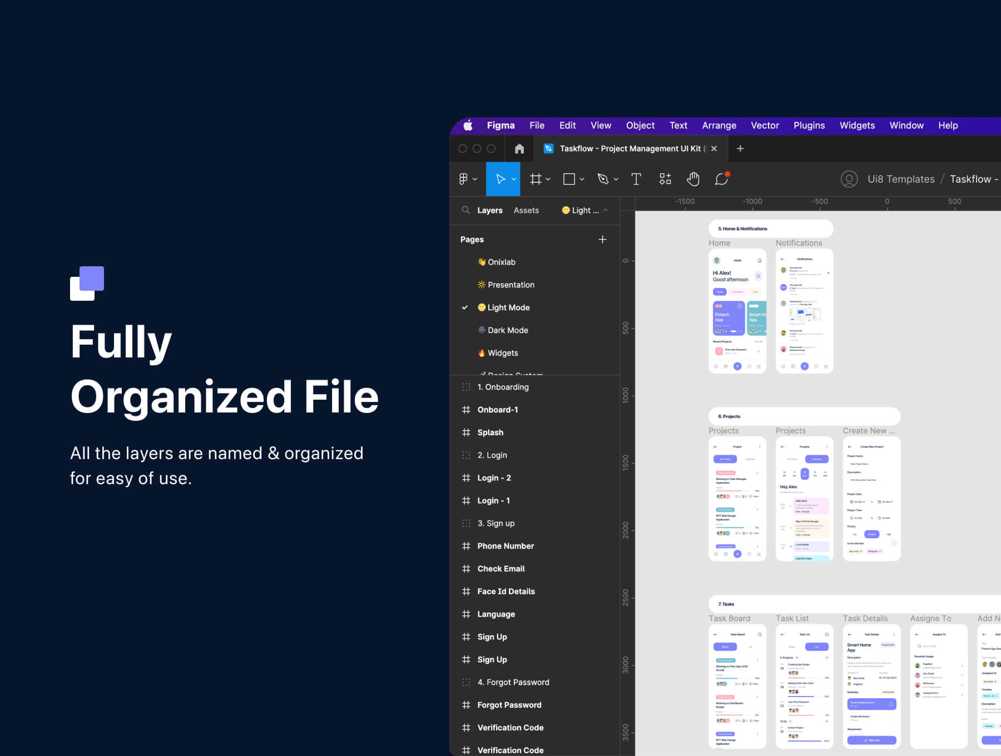Switch to the Dark Mode page
1001x756 pixels.
tap(507, 330)
